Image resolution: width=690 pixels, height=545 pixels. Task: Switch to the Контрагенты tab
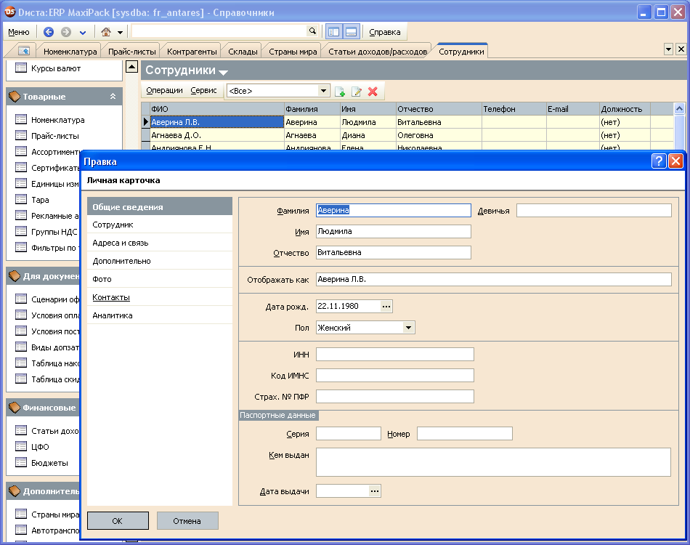click(192, 52)
